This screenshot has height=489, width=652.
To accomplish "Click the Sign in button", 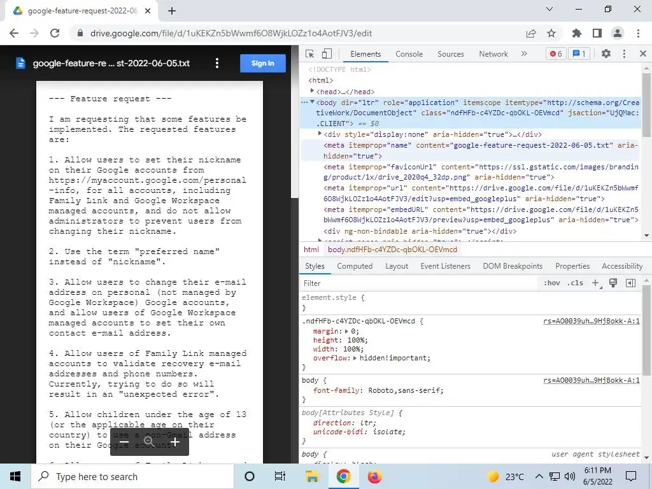I will coord(263,63).
